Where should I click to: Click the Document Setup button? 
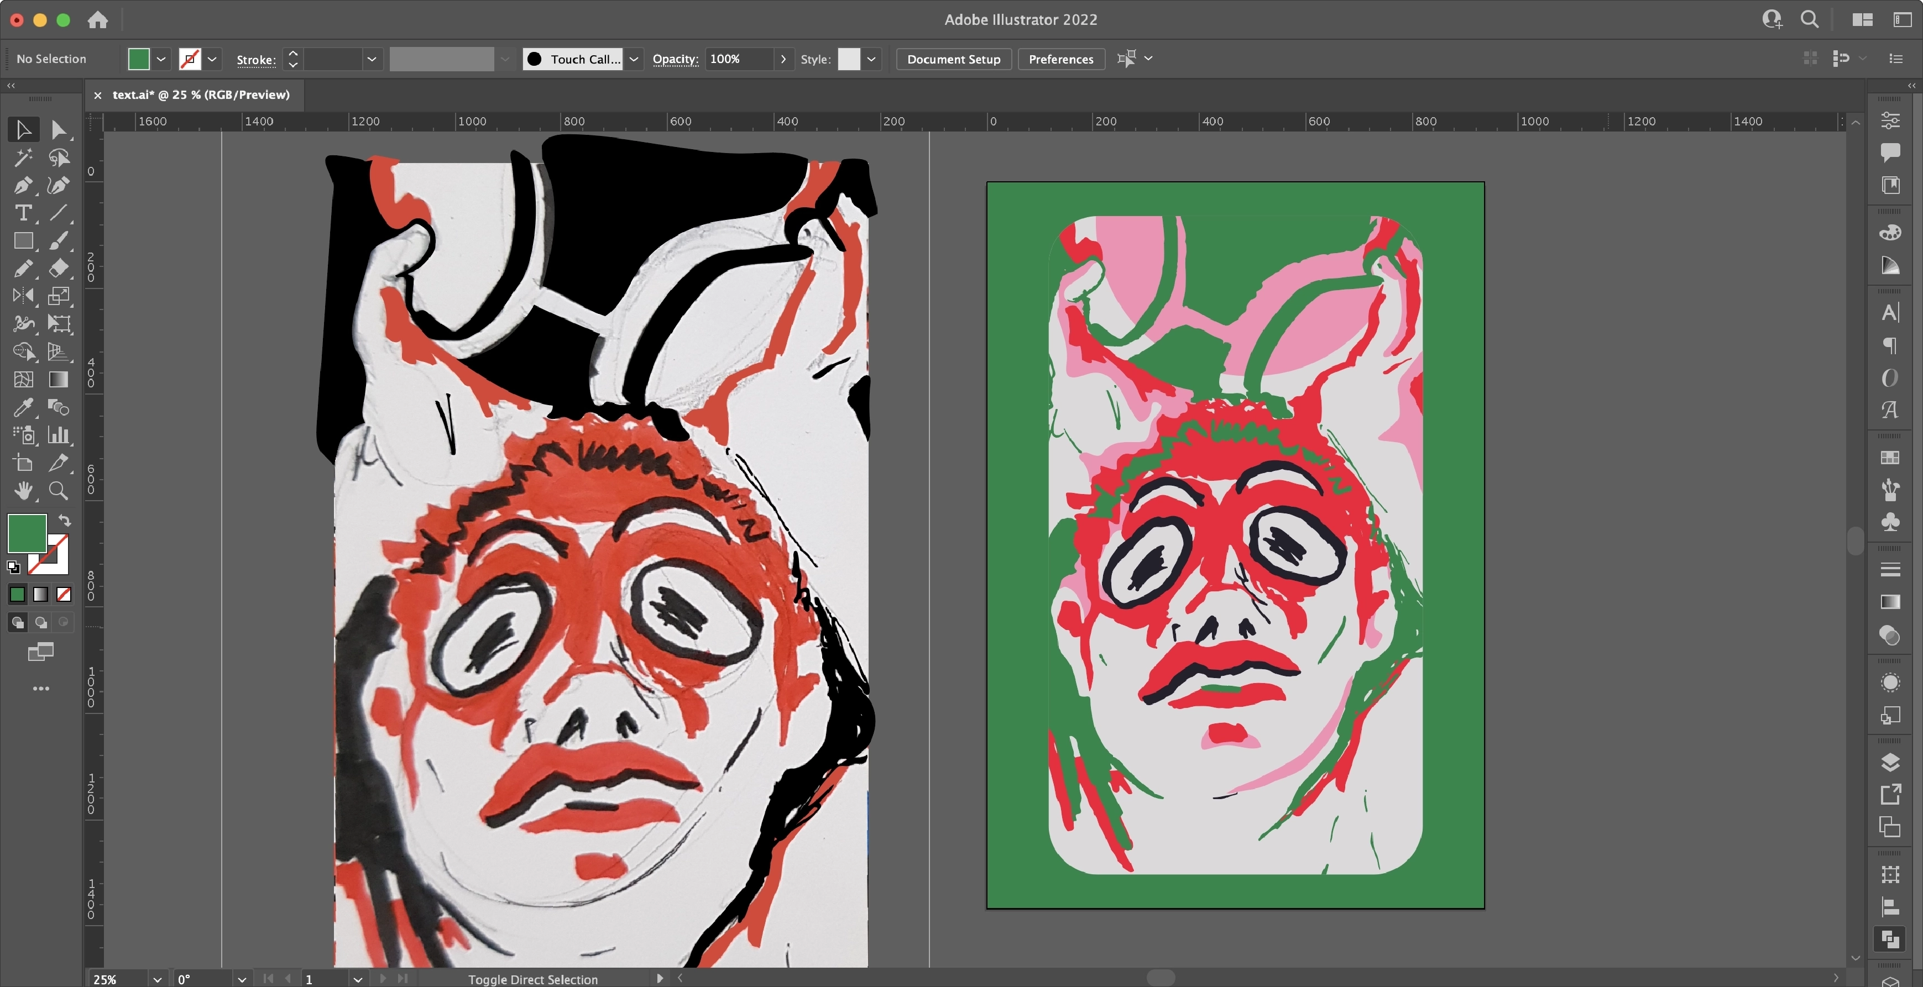coord(953,59)
